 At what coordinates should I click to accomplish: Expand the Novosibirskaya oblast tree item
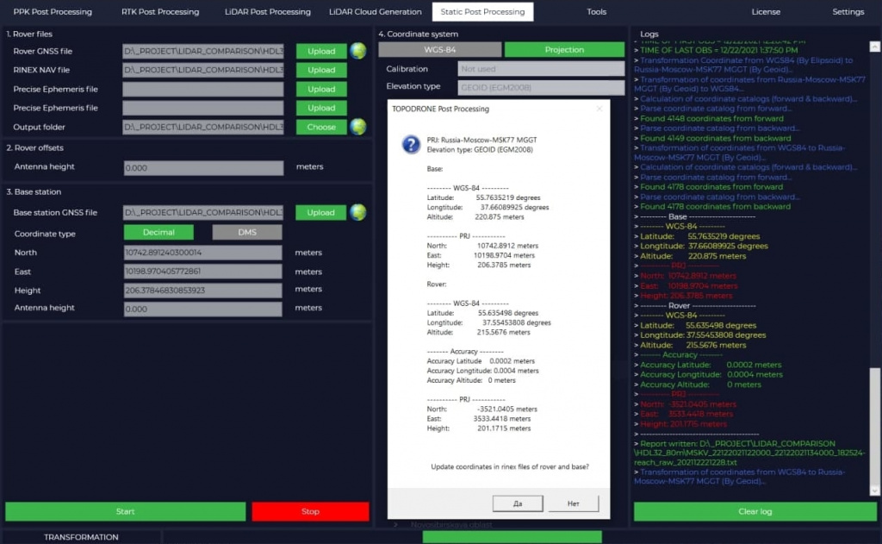coord(397,524)
